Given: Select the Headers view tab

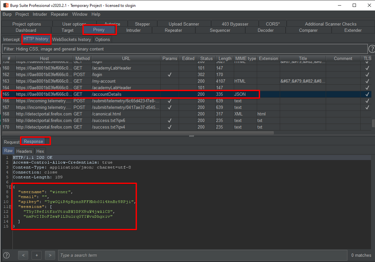Looking at the screenshot, I should point(24,151).
